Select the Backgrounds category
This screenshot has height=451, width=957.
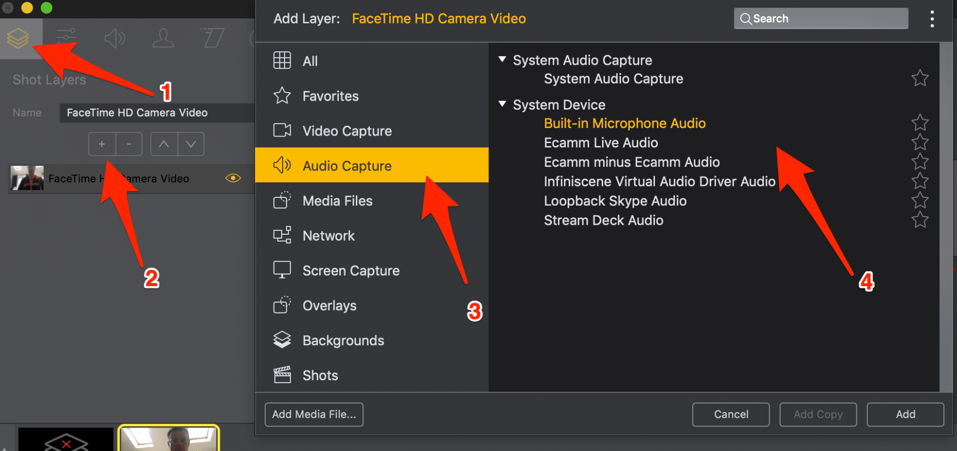(372, 340)
